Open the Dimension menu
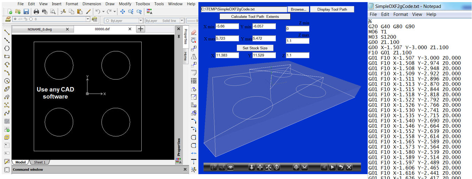This screenshot has width=472, height=179. (x=92, y=4)
